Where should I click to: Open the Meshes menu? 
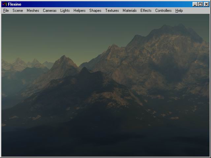tap(33, 11)
